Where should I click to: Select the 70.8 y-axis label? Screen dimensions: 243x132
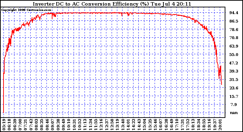pos(234,38)
